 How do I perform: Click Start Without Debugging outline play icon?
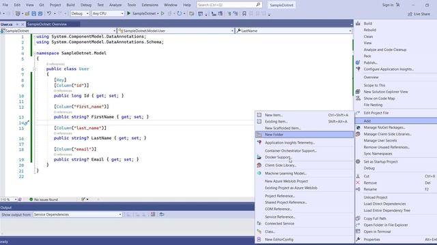[x=163, y=14]
